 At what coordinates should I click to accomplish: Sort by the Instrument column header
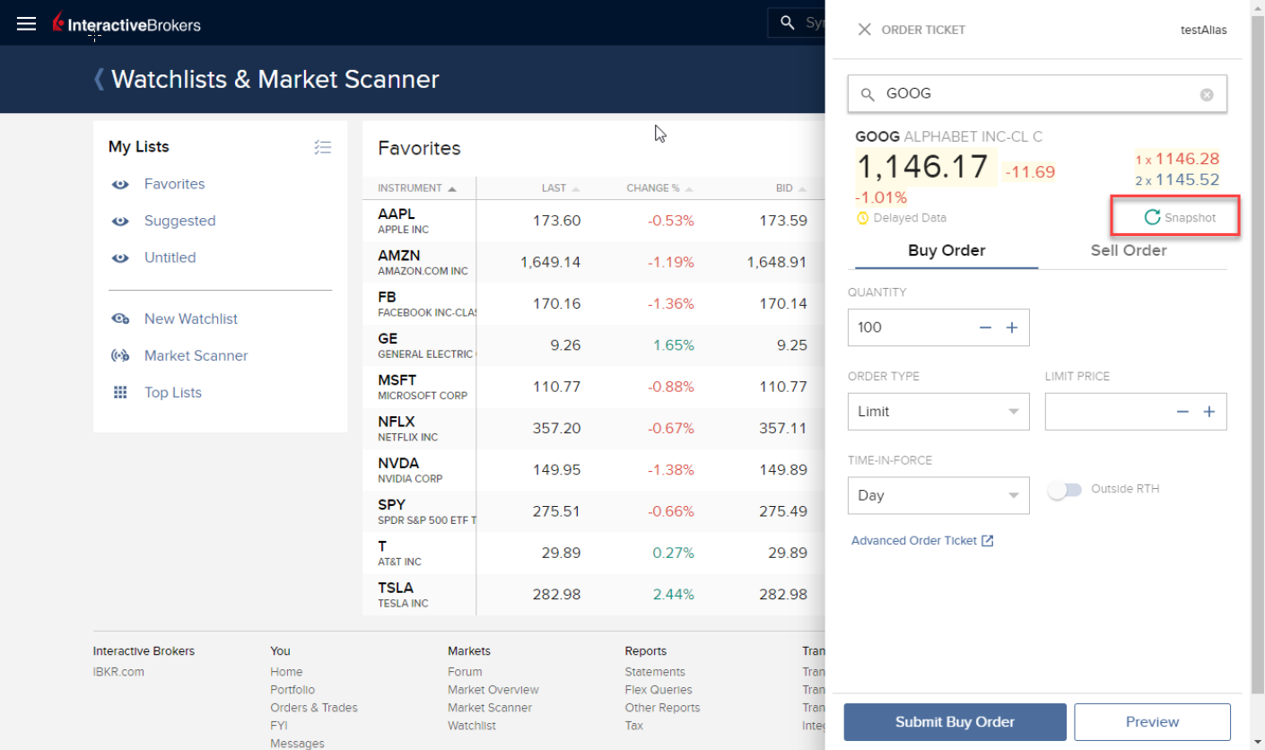click(417, 188)
